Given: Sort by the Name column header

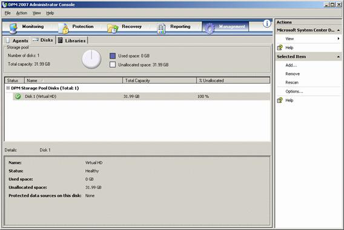Looking at the screenshot, I should pyautogui.click(x=73, y=80).
